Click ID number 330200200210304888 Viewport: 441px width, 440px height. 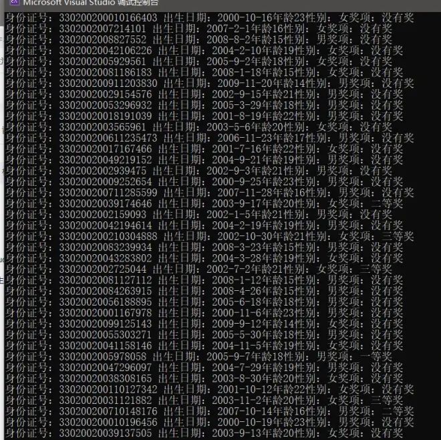click(108, 236)
